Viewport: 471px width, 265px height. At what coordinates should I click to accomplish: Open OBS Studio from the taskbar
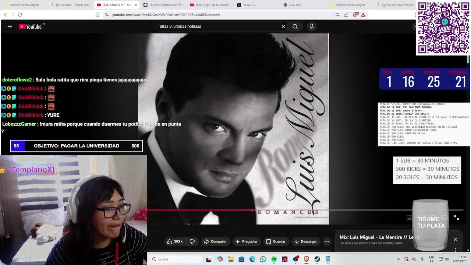(295, 259)
